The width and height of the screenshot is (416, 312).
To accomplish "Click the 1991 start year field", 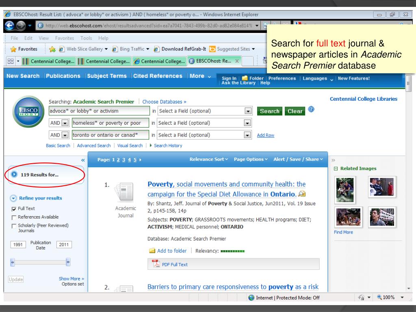I will tap(18, 245).
